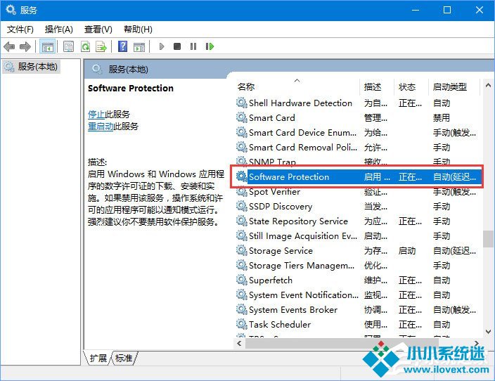The width and height of the screenshot is (495, 381).
Task: Select Software Protection service row
Action: tap(358, 176)
